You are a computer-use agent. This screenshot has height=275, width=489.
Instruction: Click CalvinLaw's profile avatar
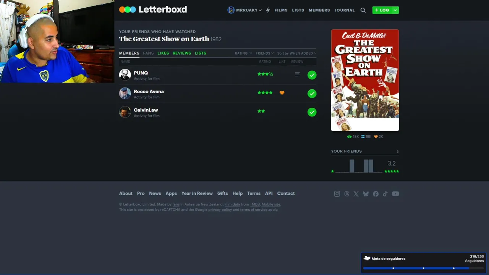click(x=125, y=112)
